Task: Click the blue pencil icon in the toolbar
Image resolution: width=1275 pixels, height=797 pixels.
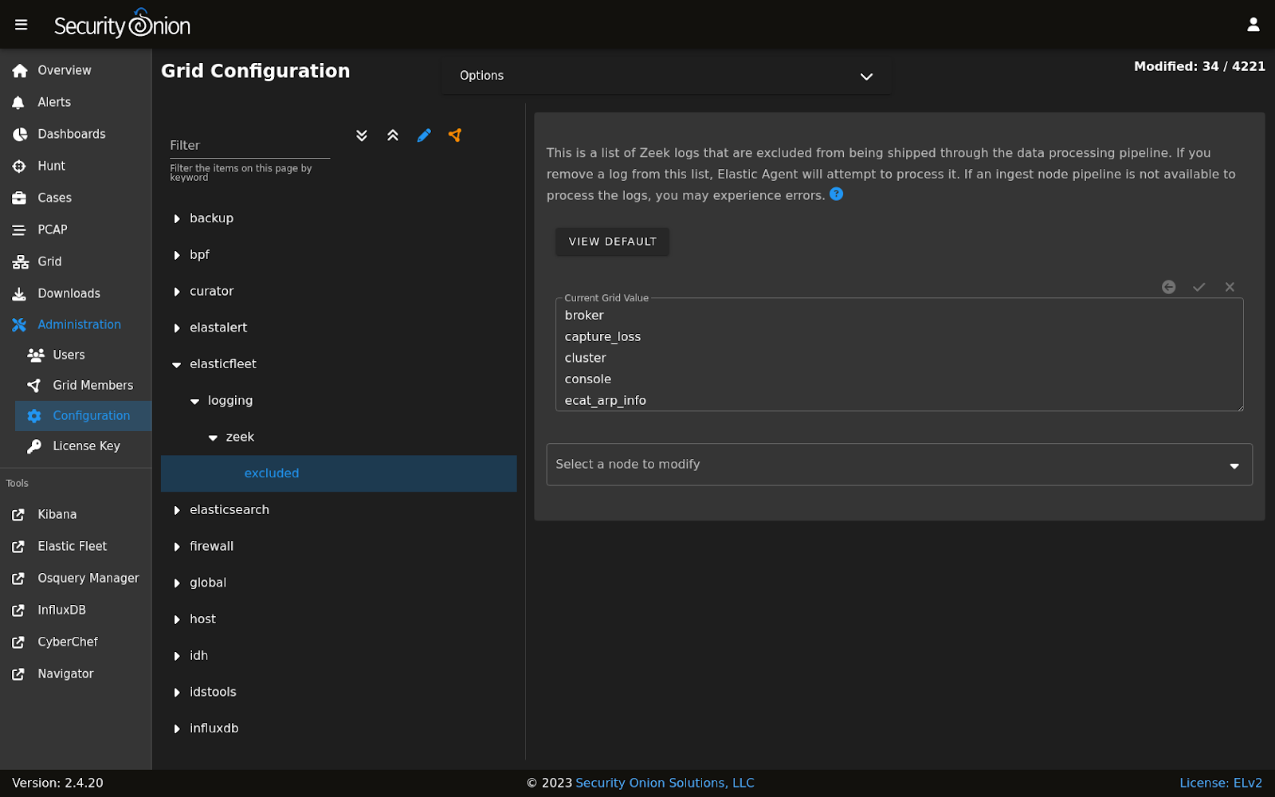Action: click(x=424, y=135)
